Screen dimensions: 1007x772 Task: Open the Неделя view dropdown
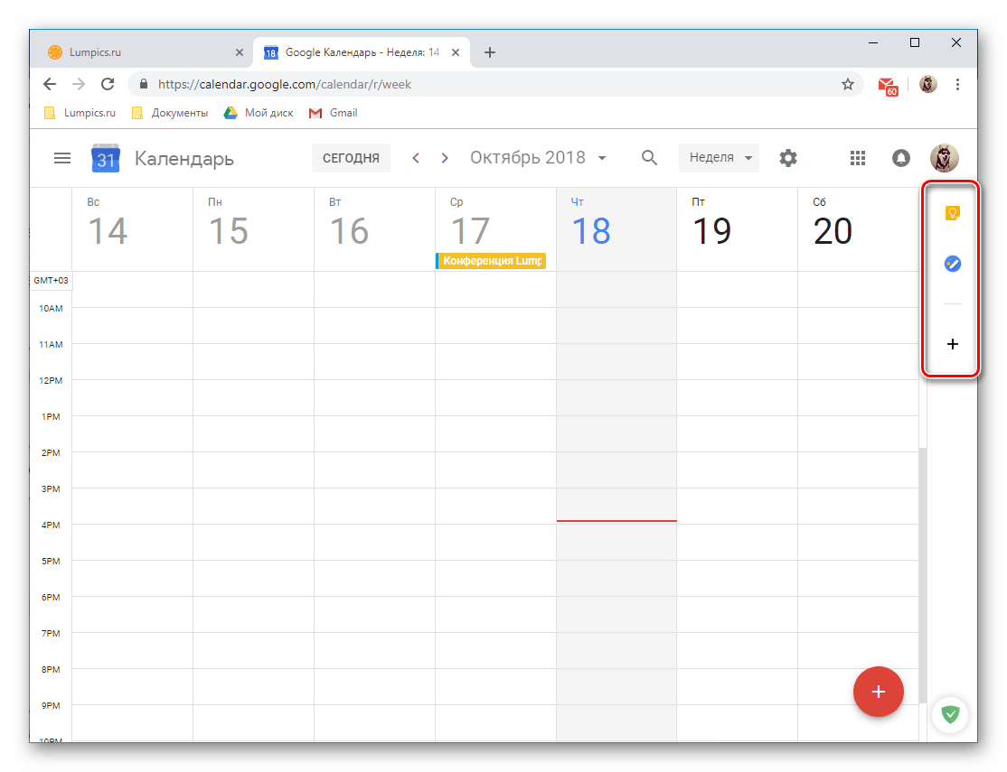coord(719,158)
